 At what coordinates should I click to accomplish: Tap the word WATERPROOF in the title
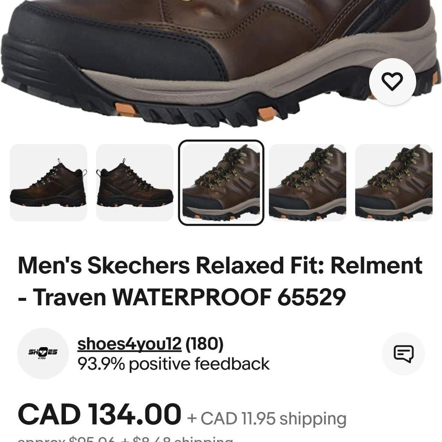pos(191,297)
